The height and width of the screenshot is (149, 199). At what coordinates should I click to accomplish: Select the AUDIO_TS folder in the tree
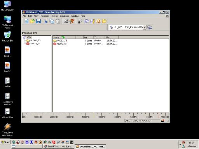35,40
